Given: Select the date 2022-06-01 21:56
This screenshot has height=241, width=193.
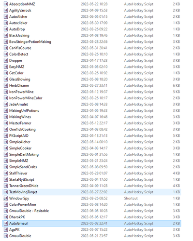Looking at the screenshot, I should (x=94, y=154).
